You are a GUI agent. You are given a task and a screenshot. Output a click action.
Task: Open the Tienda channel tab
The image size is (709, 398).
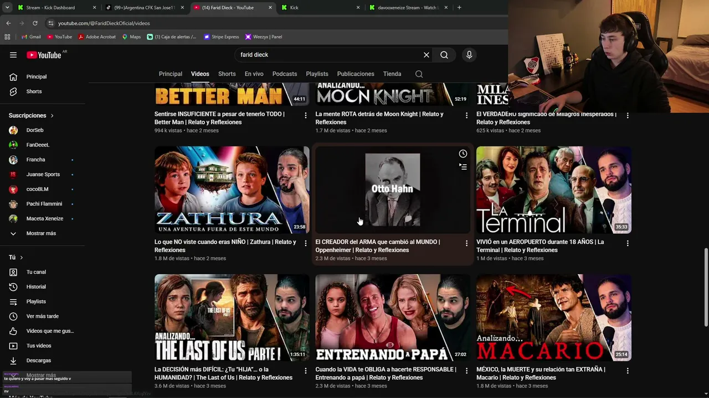coord(392,74)
